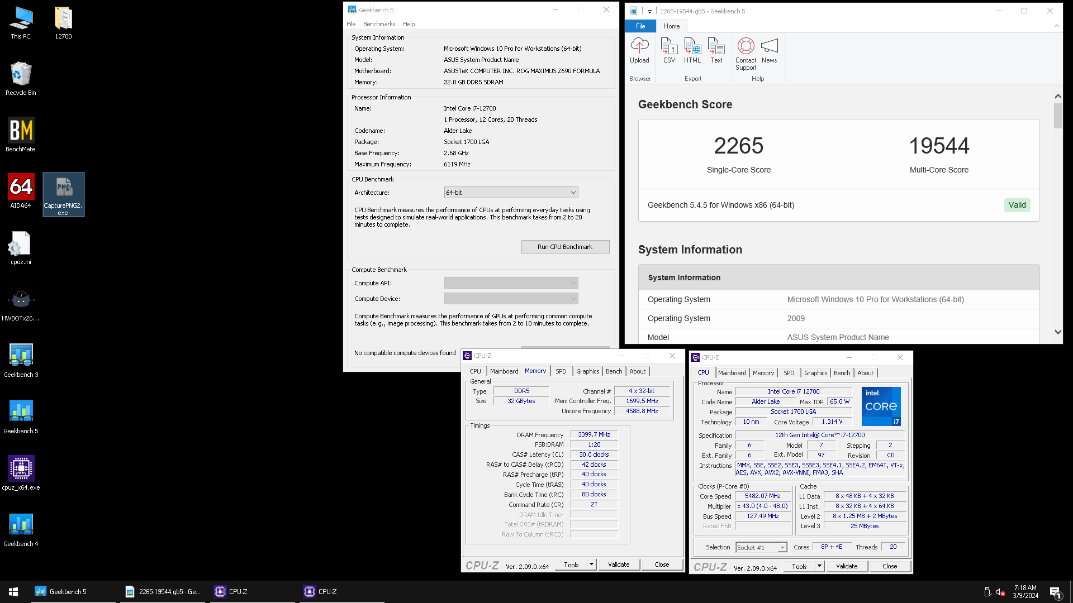The height and width of the screenshot is (603, 1073).
Task: Open Help menu in Geekbench 5
Action: [409, 24]
